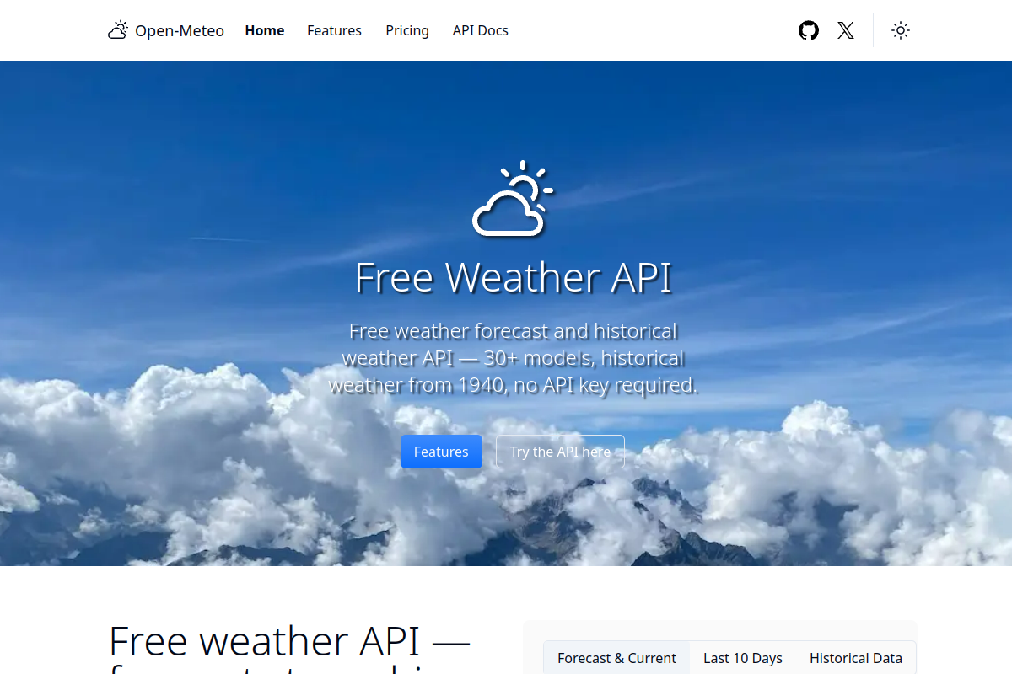Click the Free Weather API hero heading
The image size is (1012, 674).
(x=513, y=277)
